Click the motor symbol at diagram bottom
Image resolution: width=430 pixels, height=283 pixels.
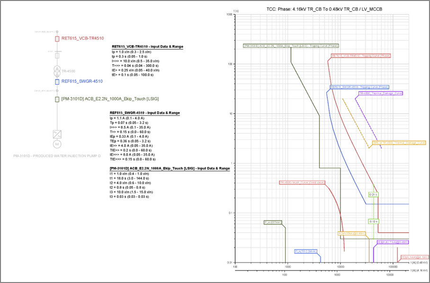coord(57,144)
